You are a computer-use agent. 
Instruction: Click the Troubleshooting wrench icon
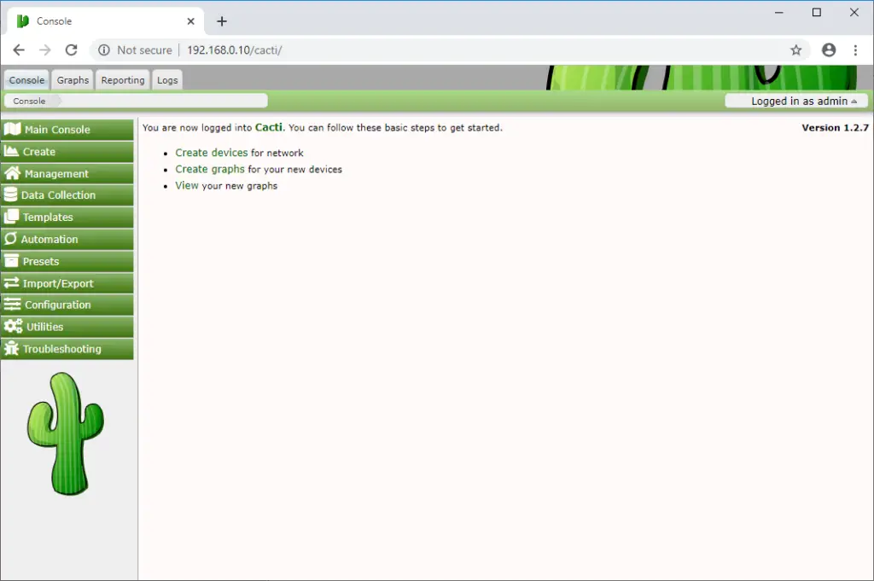coord(12,348)
